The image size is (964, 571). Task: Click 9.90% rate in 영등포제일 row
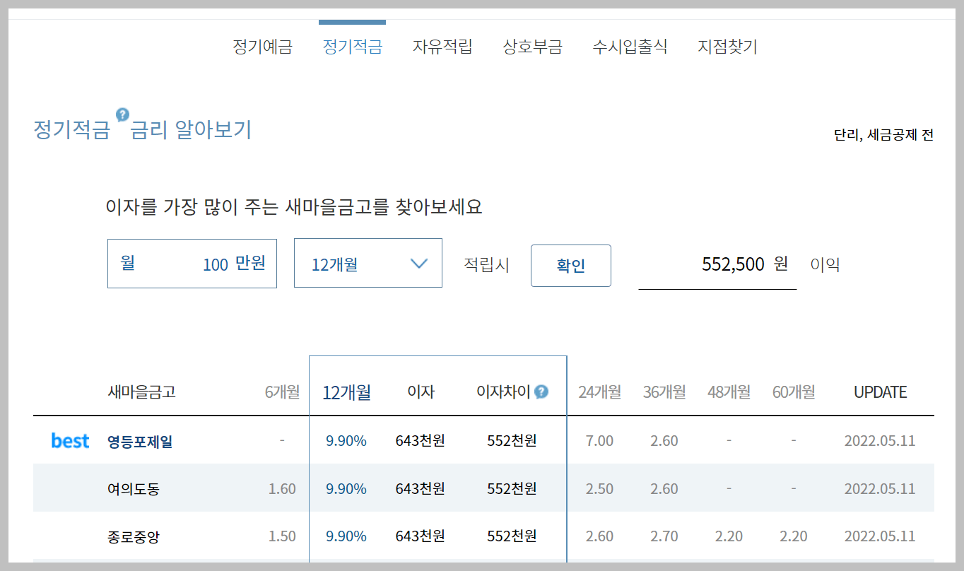pos(346,441)
